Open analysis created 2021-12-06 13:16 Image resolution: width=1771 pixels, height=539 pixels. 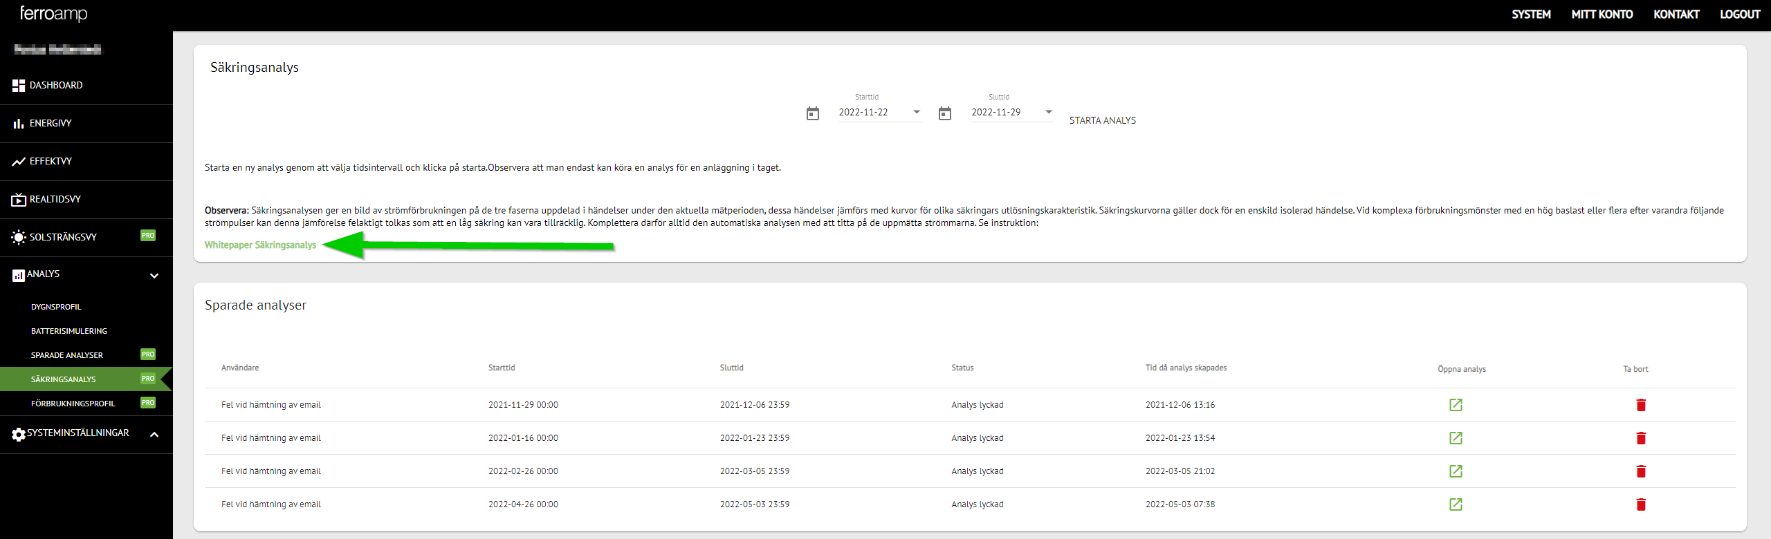coord(1456,405)
